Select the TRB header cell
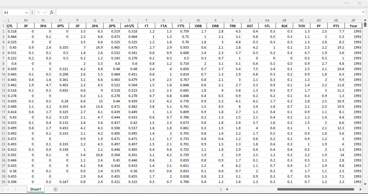 click(x=233, y=26)
